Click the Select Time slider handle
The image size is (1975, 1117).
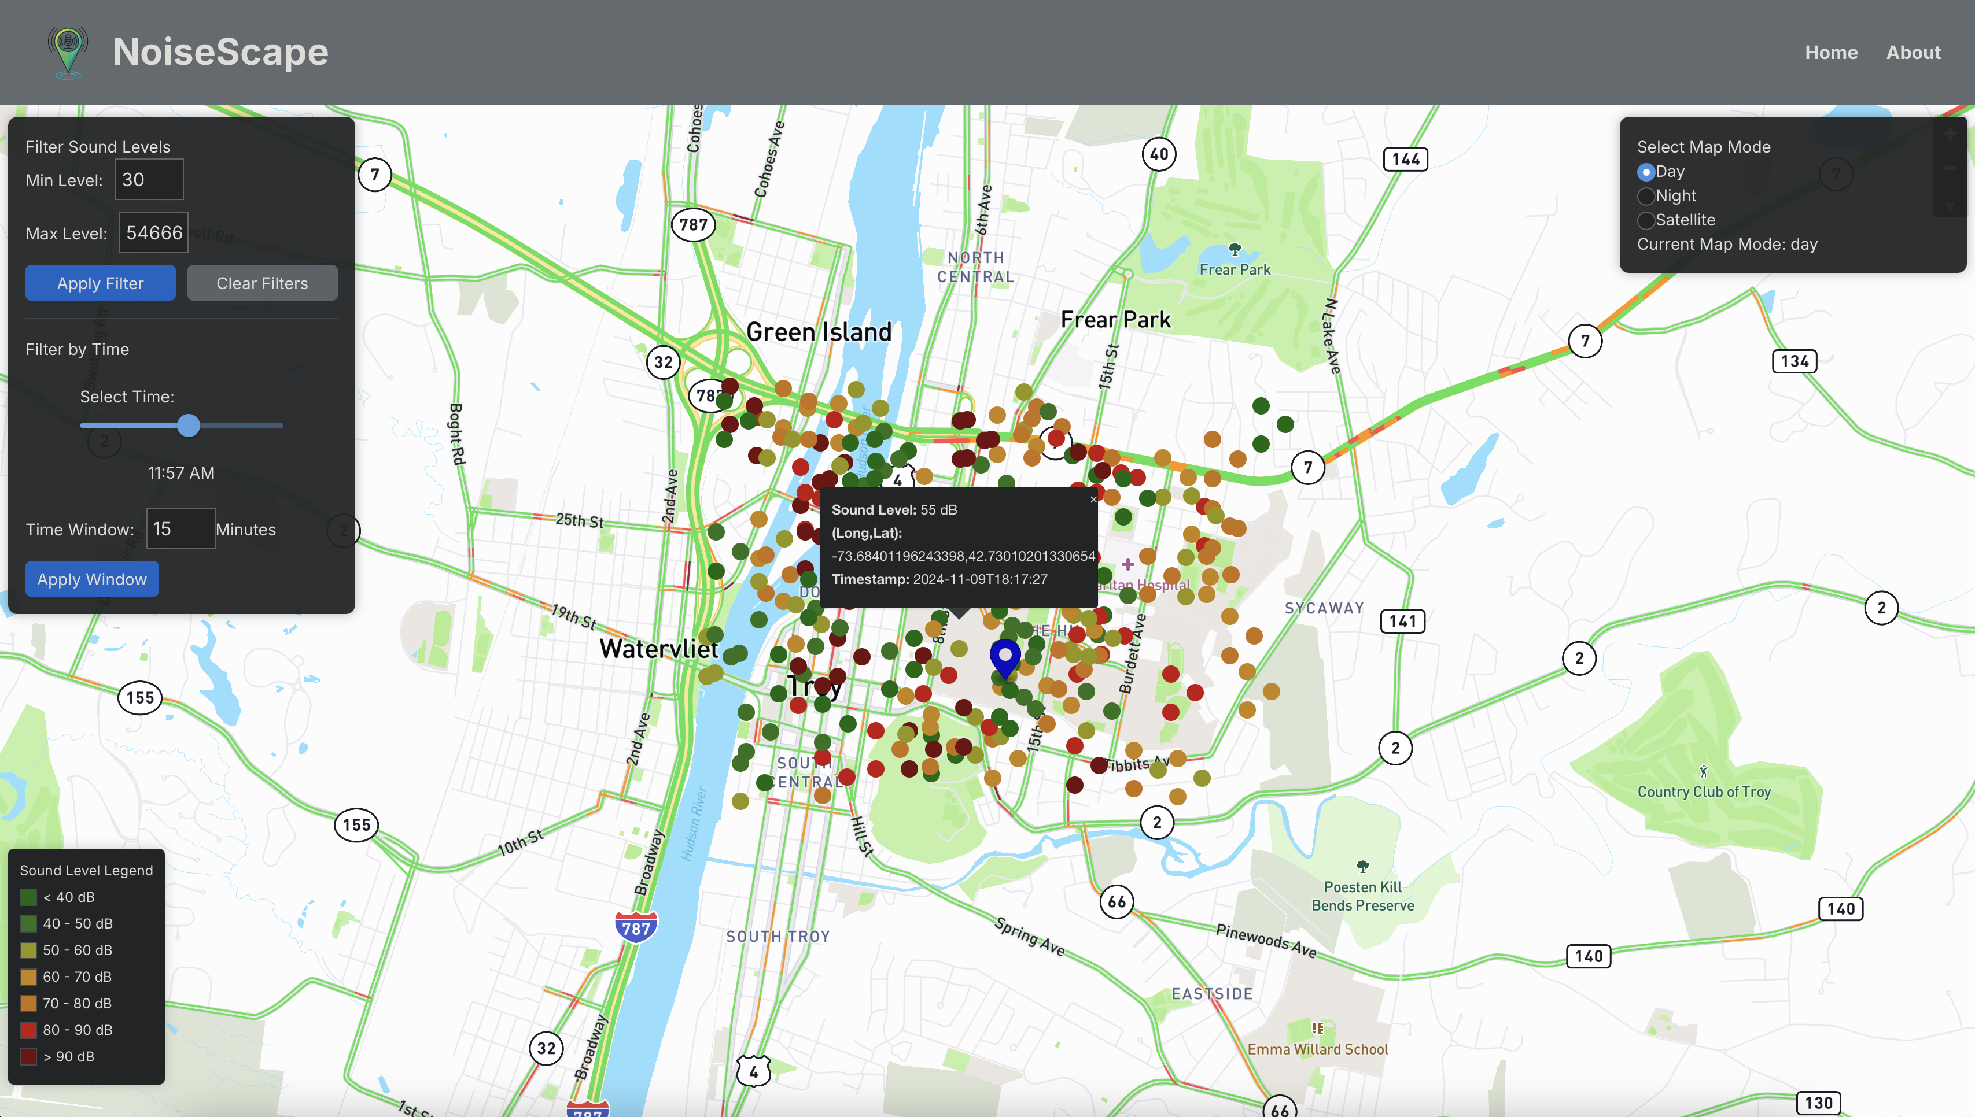coord(188,425)
